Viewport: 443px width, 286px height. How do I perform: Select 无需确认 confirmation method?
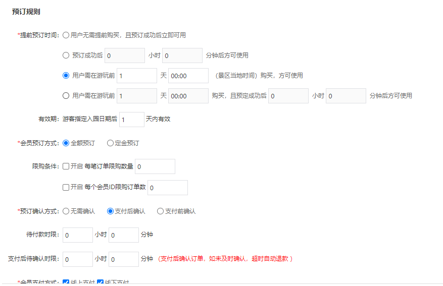(x=66, y=211)
